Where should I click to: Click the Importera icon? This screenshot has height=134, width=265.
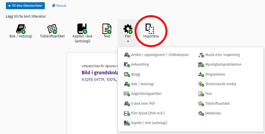(x=151, y=29)
